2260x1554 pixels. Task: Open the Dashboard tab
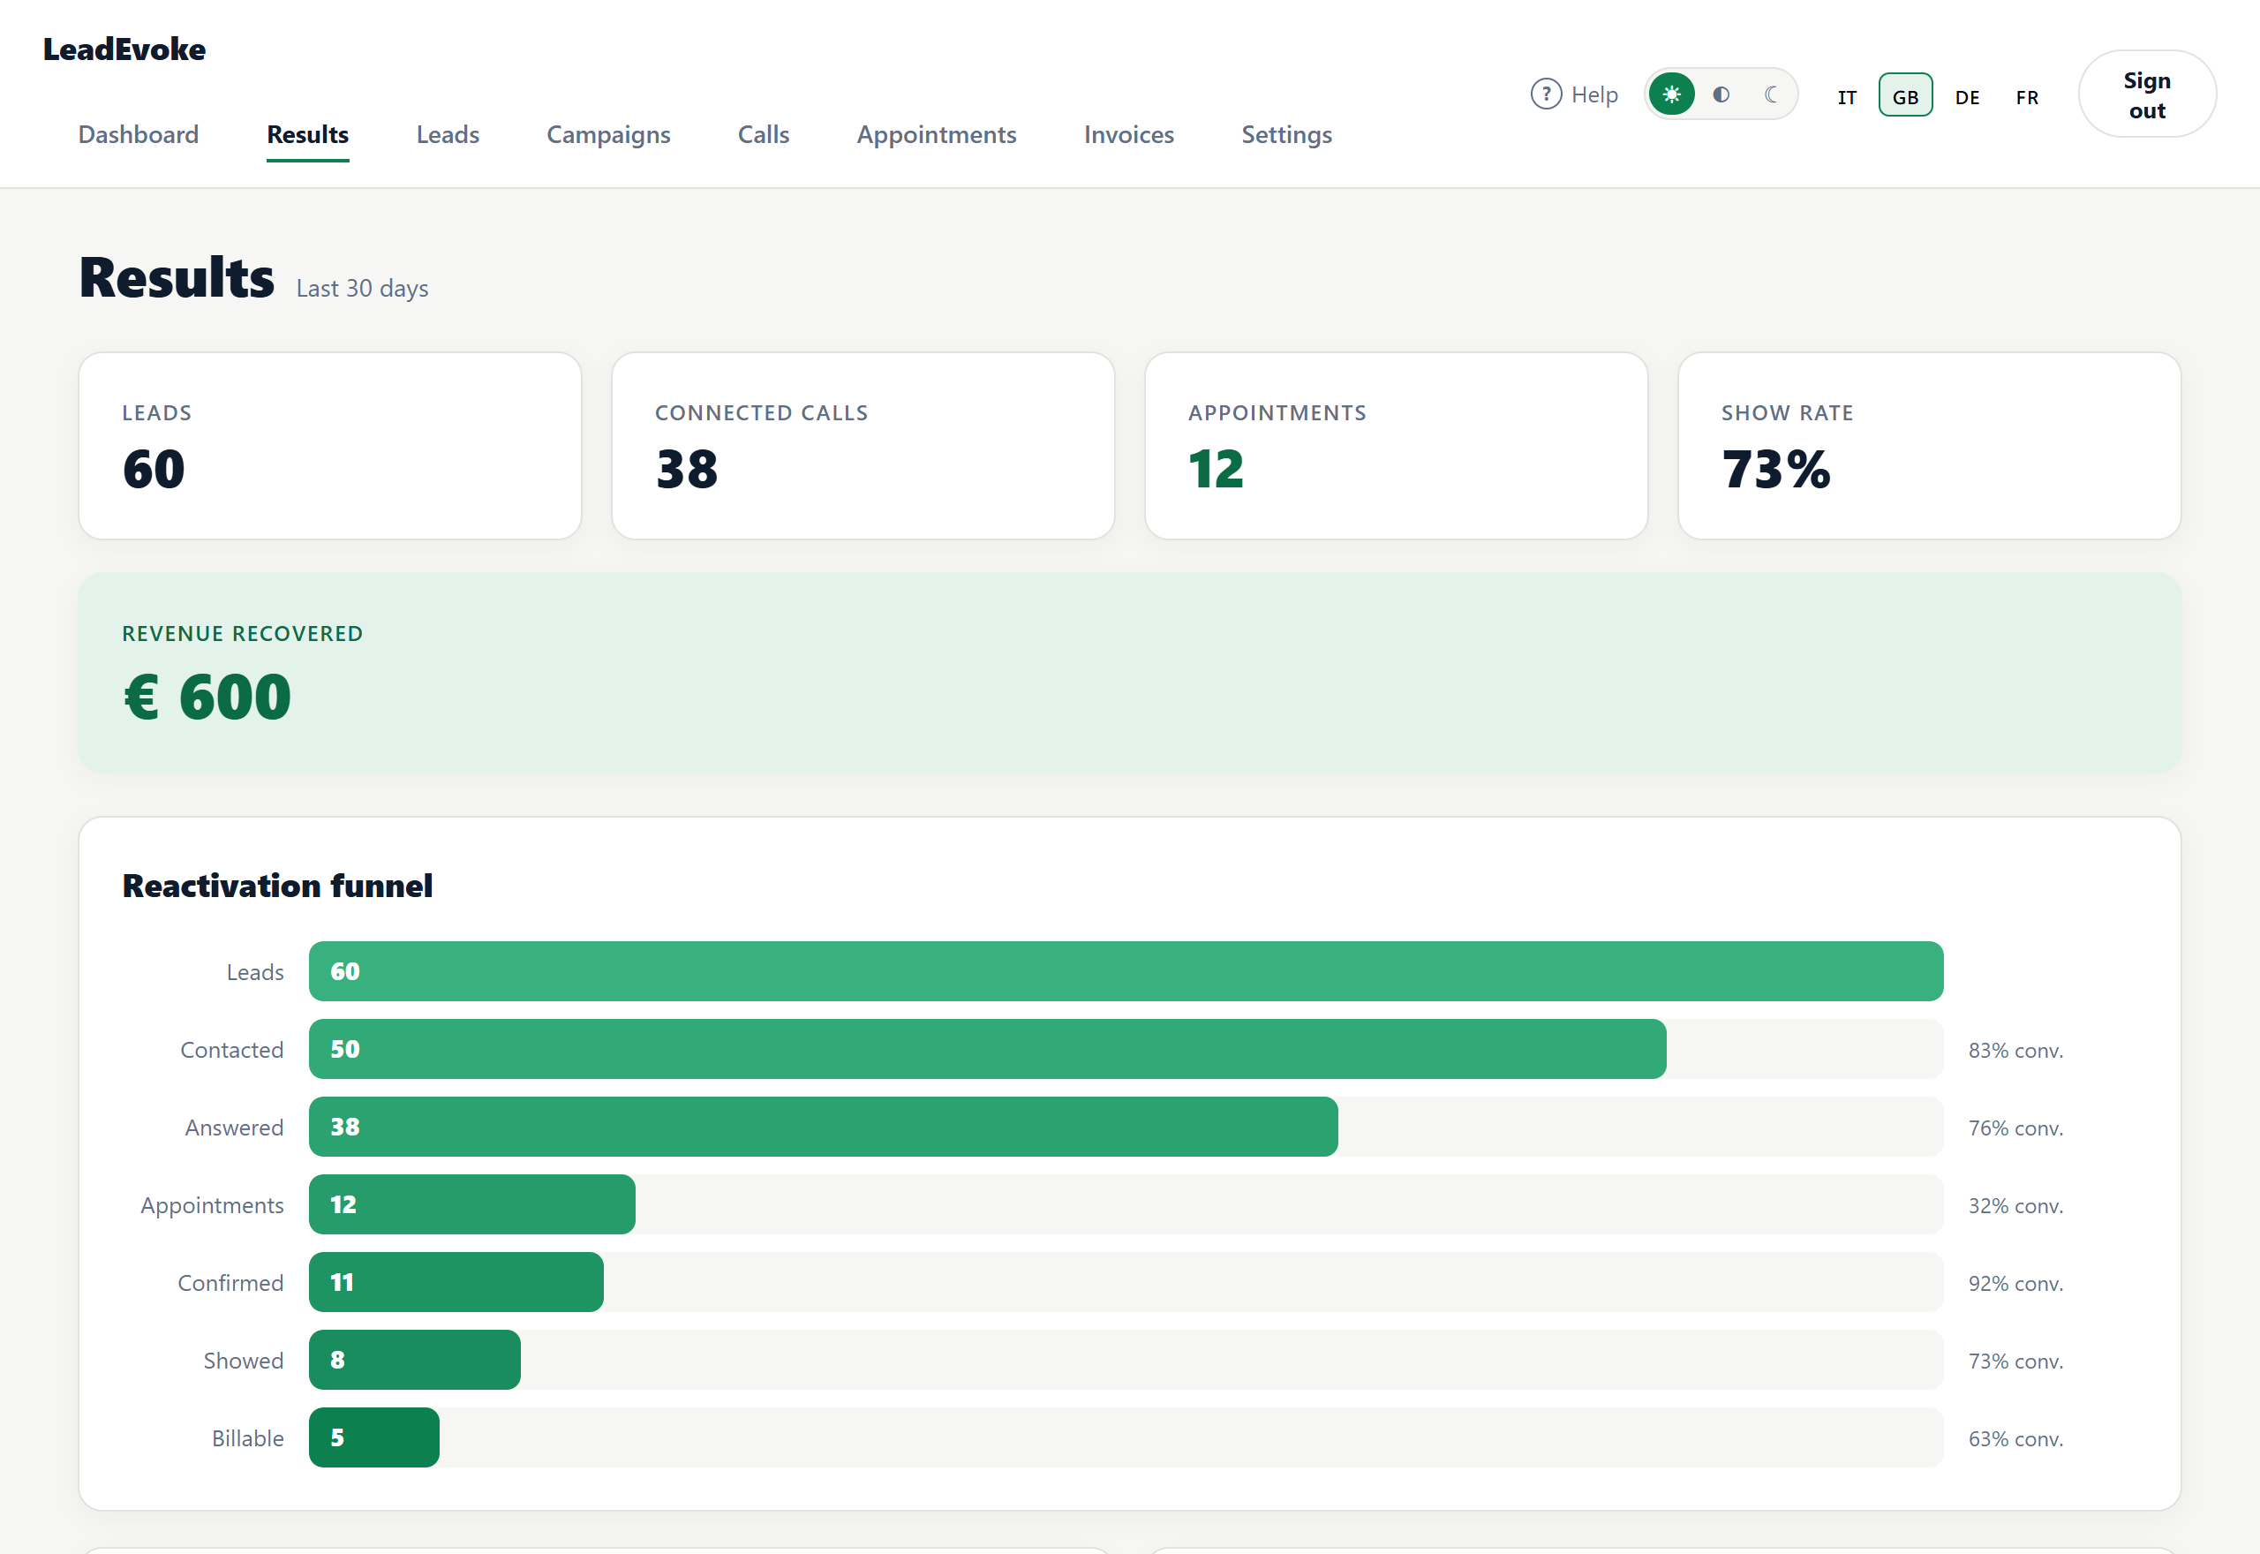[139, 134]
